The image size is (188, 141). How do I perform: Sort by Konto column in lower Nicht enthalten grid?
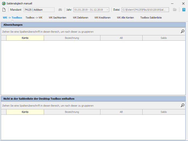pyautogui.click(x=25, y=112)
